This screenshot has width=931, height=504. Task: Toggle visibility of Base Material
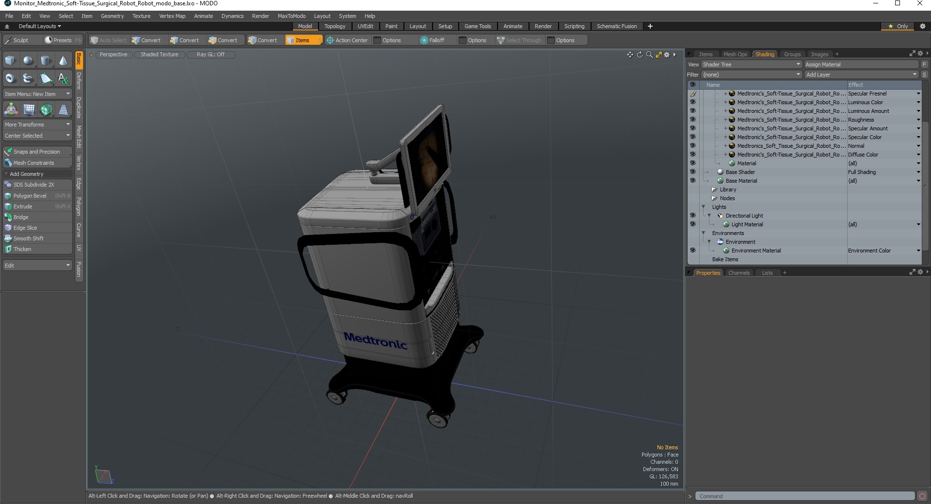[x=692, y=181]
